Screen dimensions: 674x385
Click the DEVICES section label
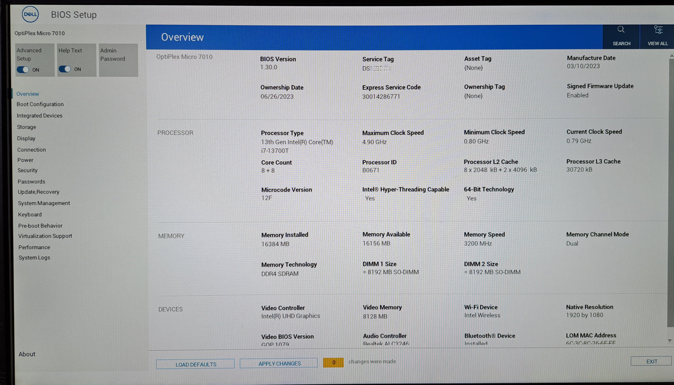tap(170, 310)
